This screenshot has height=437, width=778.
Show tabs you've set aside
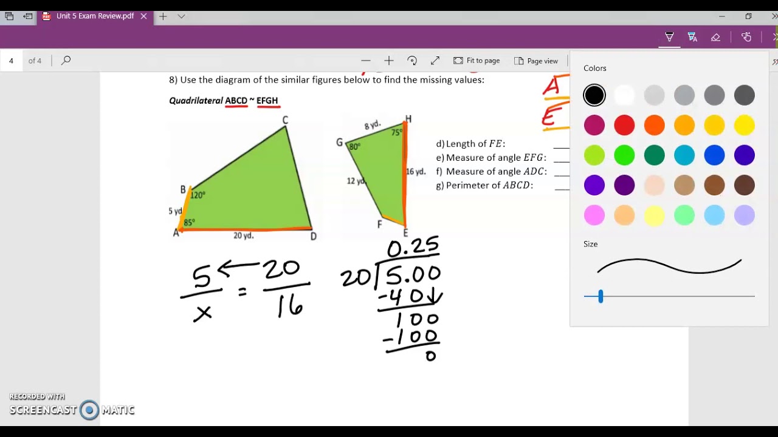coord(9,16)
